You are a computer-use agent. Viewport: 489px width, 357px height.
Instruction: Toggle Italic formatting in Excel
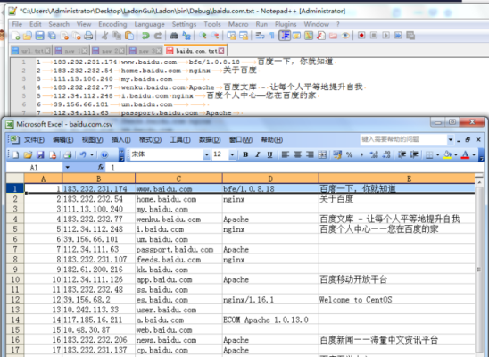[x=258, y=154]
